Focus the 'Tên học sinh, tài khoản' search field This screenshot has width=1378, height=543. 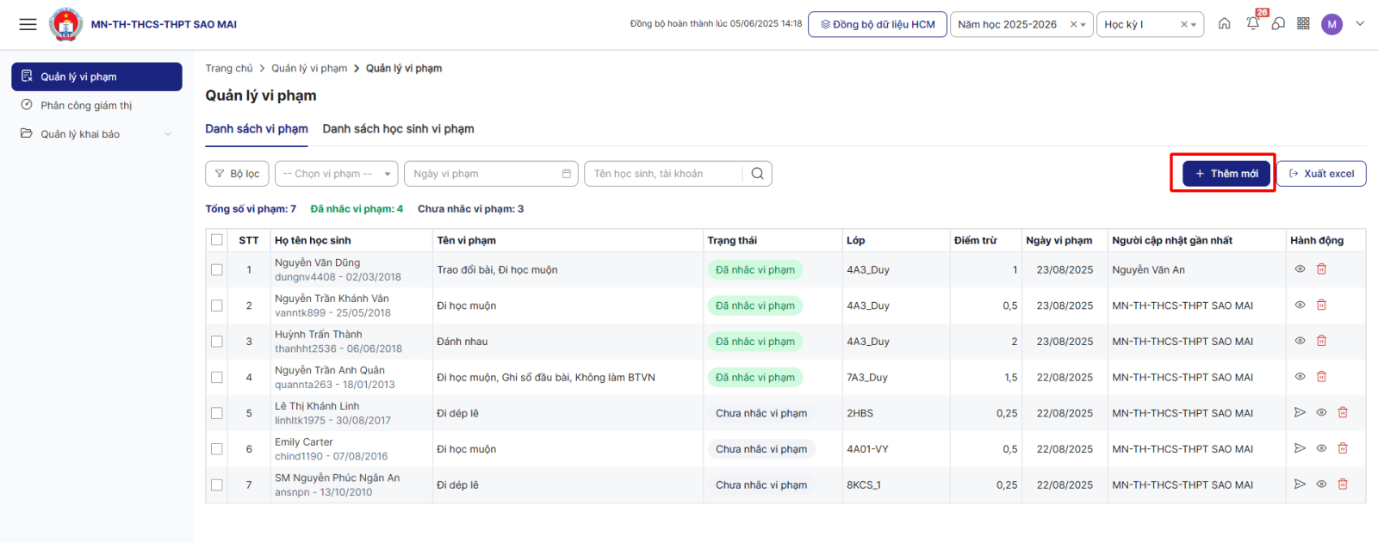(663, 174)
